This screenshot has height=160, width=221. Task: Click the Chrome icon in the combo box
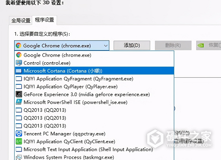tap(19, 46)
